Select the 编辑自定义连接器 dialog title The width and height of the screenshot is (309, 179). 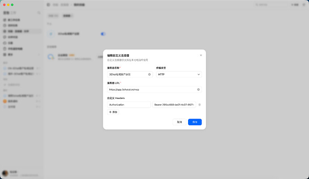tap(118, 55)
